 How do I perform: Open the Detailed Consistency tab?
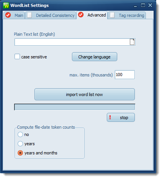pyautogui.click(x=51, y=15)
